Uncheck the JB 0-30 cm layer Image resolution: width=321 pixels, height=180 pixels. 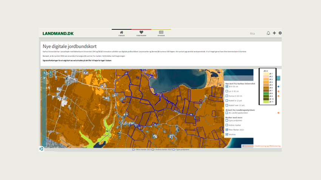227,87
